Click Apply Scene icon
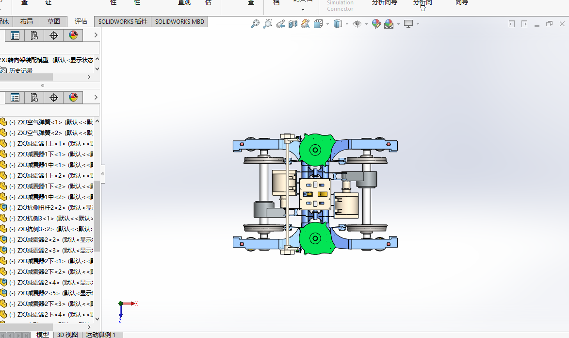569x338 pixels. [x=389, y=24]
